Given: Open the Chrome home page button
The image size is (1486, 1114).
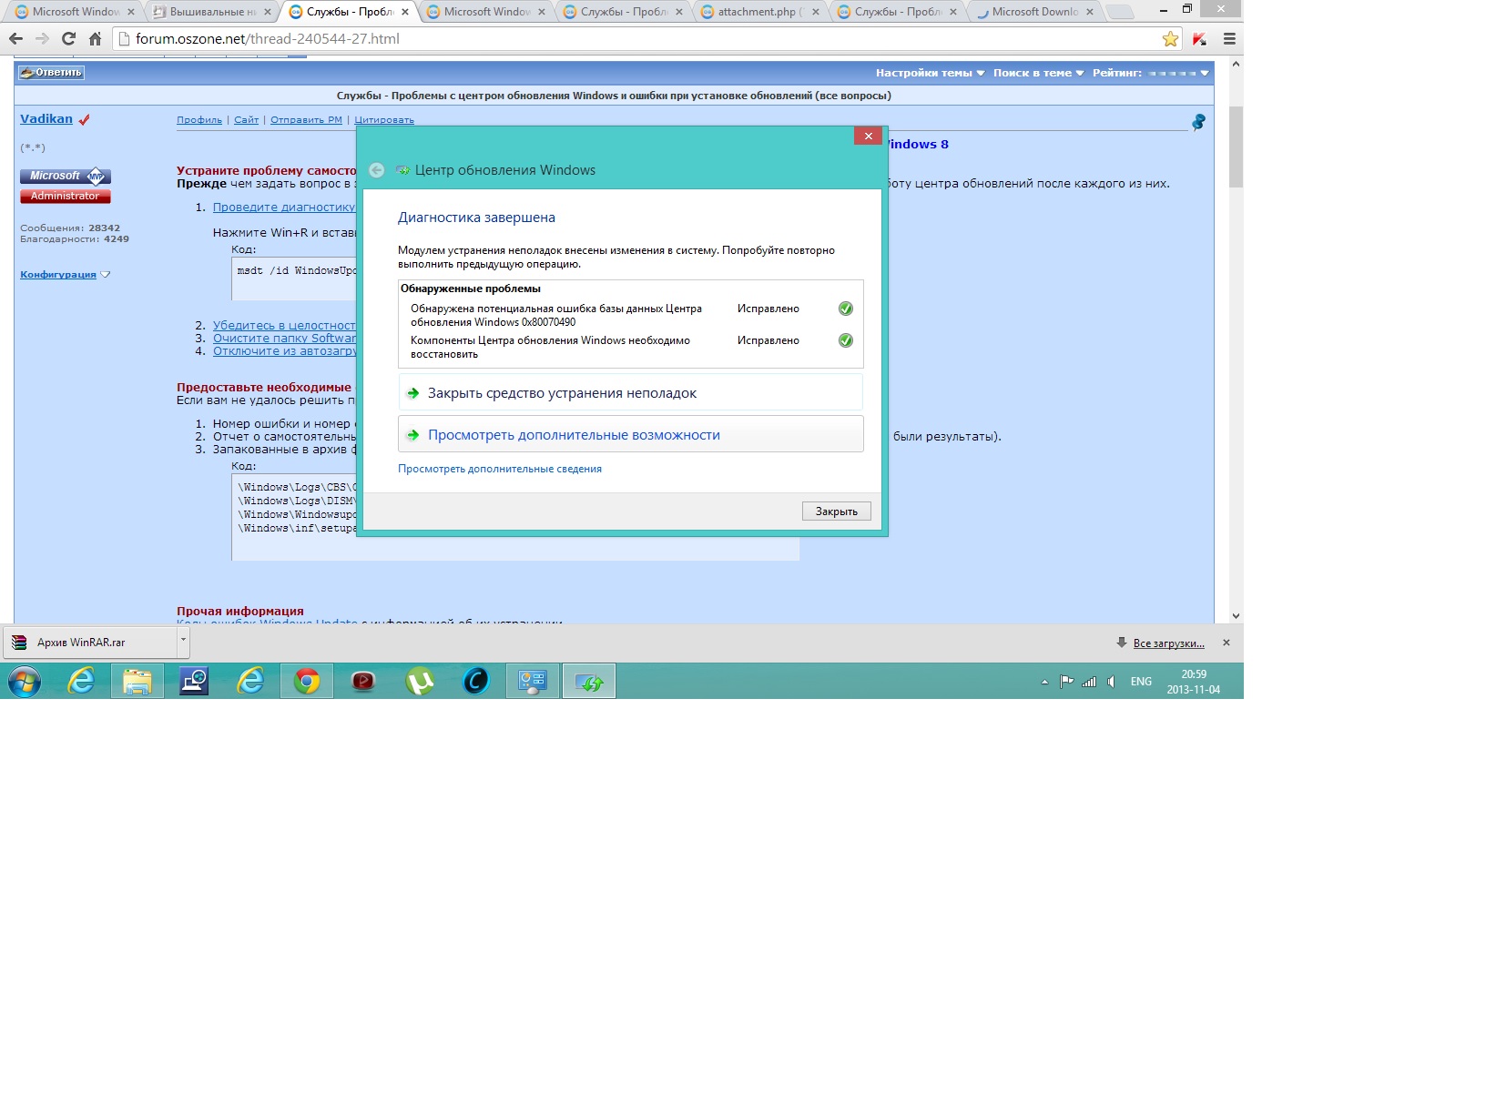Looking at the screenshot, I should (95, 39).
